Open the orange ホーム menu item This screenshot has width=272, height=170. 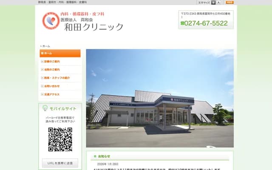pyautogui.click(x=60, y=53)
